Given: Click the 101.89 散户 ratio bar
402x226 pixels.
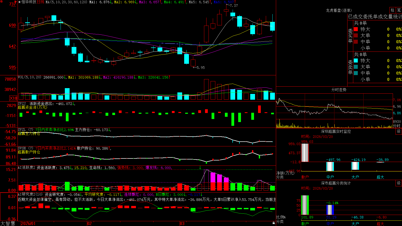Looking at the screenshot, I should [x=305, y=205].
